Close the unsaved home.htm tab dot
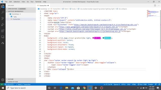Screen dimensions: 161x90 coord(48,5)
